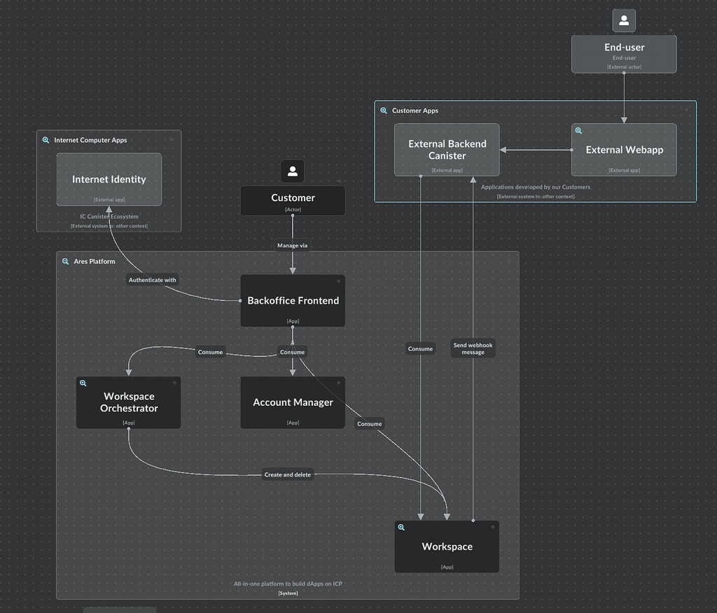Select the 'Consume' label near Account Manager
Image resolution: width=717 pixels, height=613 pixels.
click(x=292, y=352)
